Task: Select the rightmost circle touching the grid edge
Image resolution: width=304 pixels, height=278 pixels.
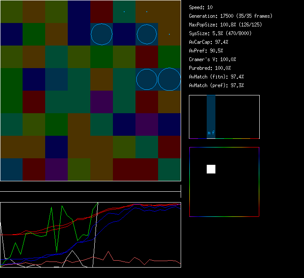Action: coord(169,79)
